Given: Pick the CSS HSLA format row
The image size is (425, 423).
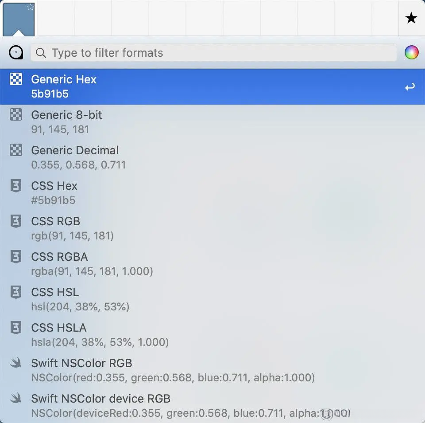Looking at the screenshot, I should (212, 335).
